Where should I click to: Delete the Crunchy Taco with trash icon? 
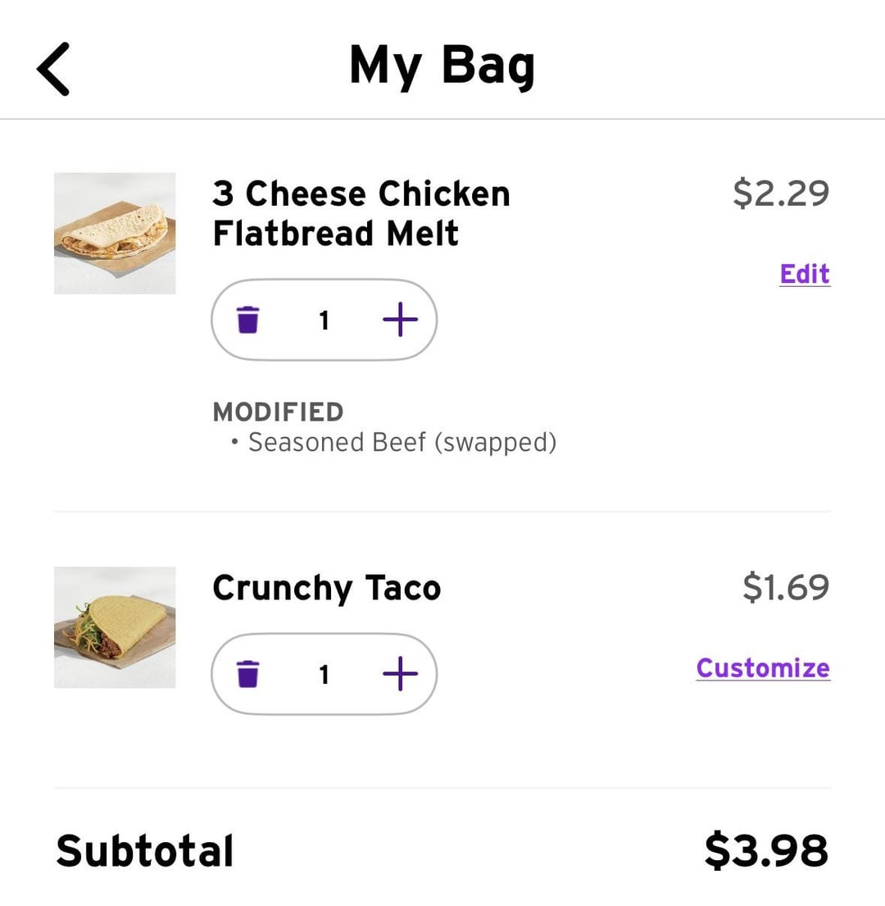tap(247, 674)
